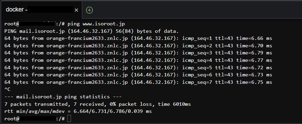Click the icmp_seq=5 reply line
Screen dimensions: 302x124
138,68
